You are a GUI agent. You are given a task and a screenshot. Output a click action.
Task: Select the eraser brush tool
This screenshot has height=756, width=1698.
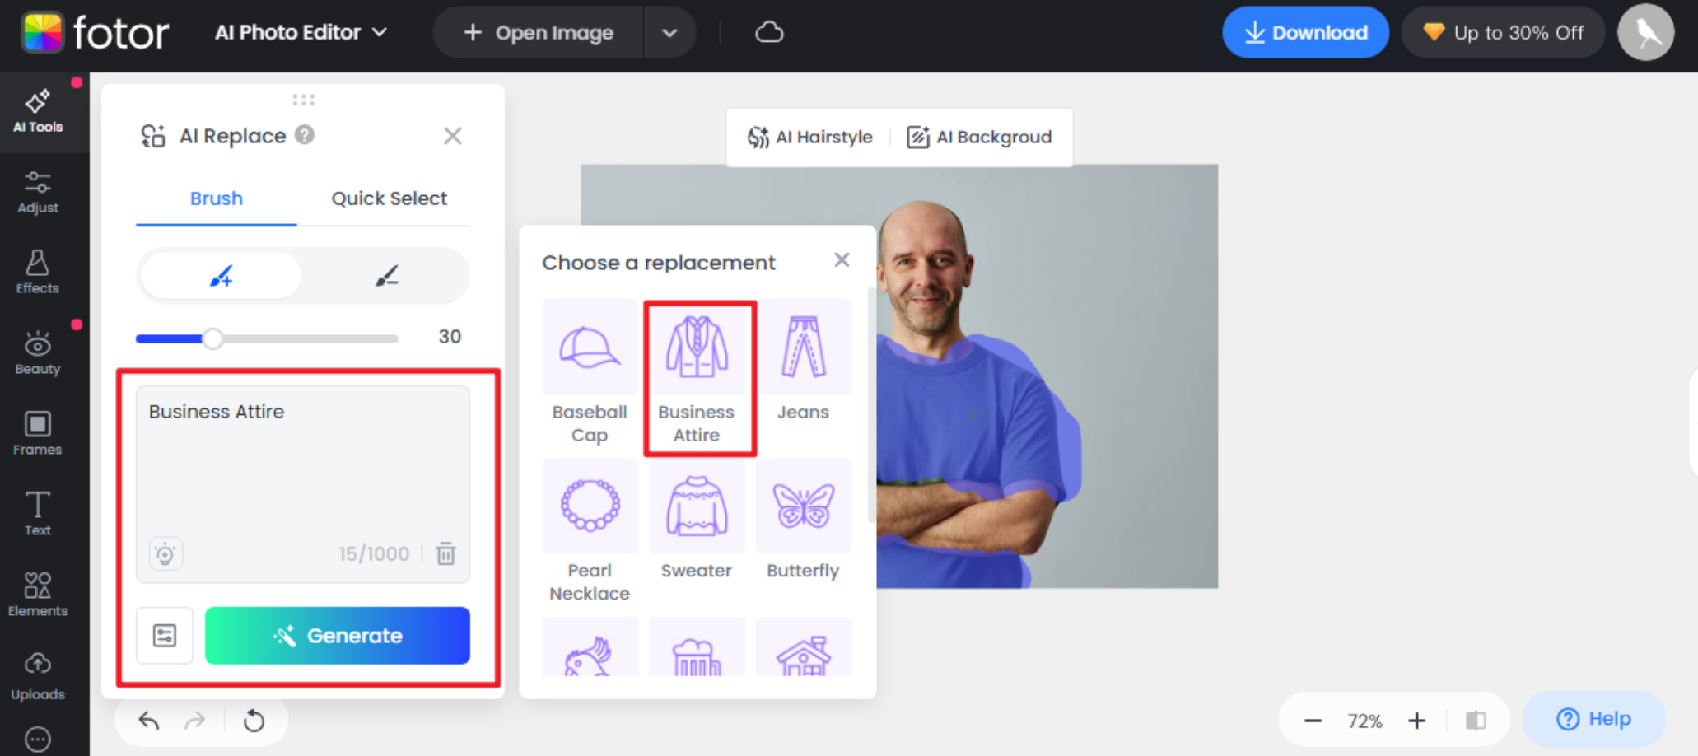coord(387,276)
